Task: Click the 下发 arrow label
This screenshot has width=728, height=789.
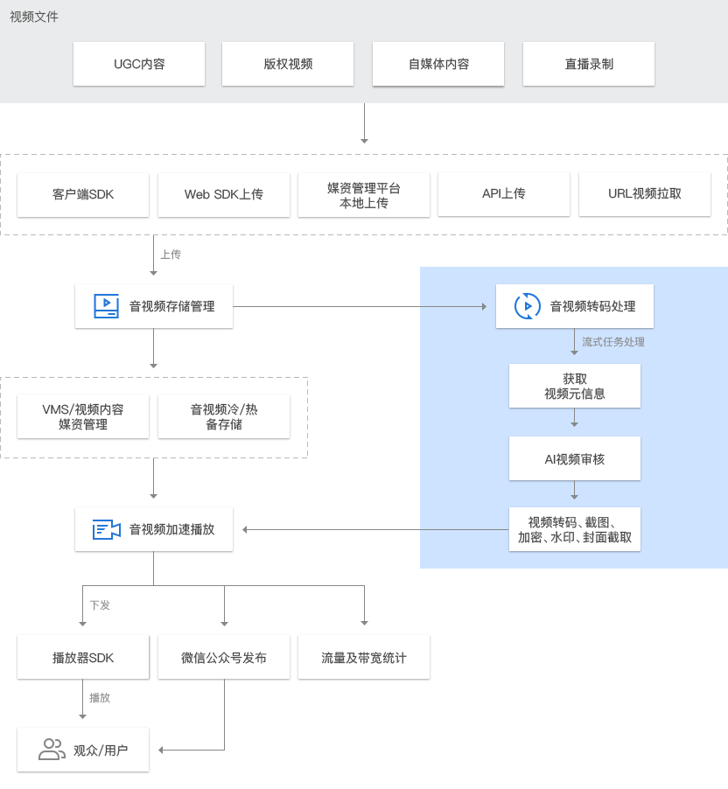Action: 100,604
